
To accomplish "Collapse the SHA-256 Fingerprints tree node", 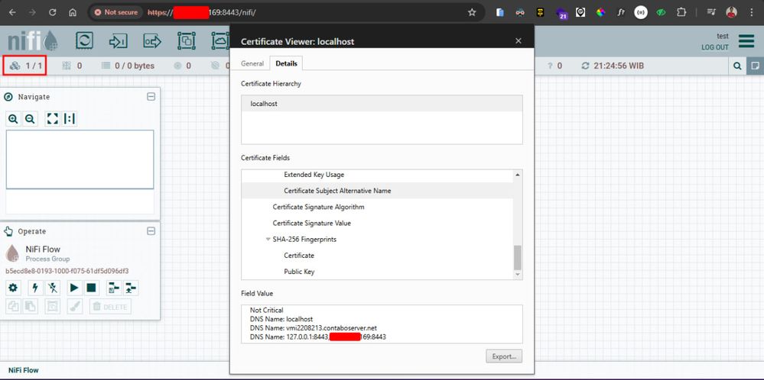I will coord(268,239).
